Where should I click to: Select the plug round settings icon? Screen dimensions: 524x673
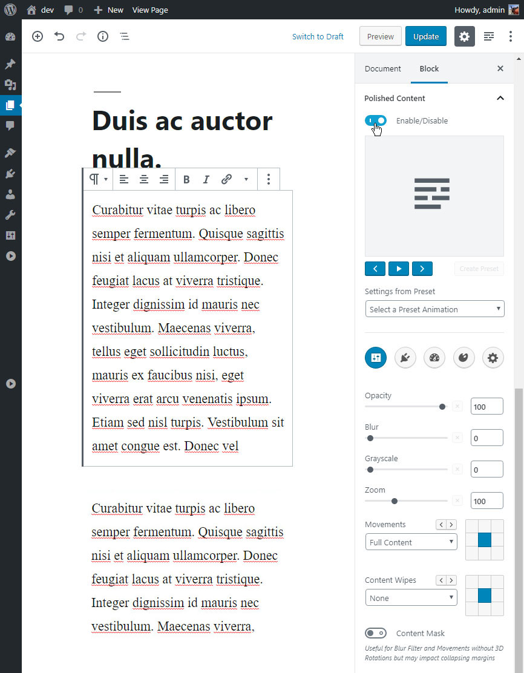click(405, 358)
